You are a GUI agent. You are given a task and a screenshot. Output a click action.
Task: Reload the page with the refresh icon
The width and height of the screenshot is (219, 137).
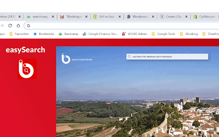[x=10, y=26]
